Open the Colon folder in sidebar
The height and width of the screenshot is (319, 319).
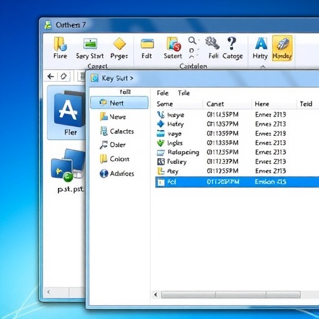(115, 159)
